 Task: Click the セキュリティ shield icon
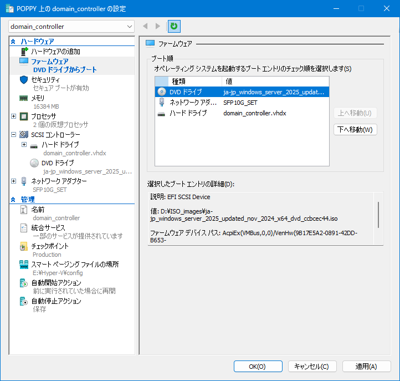coord(24,80)
